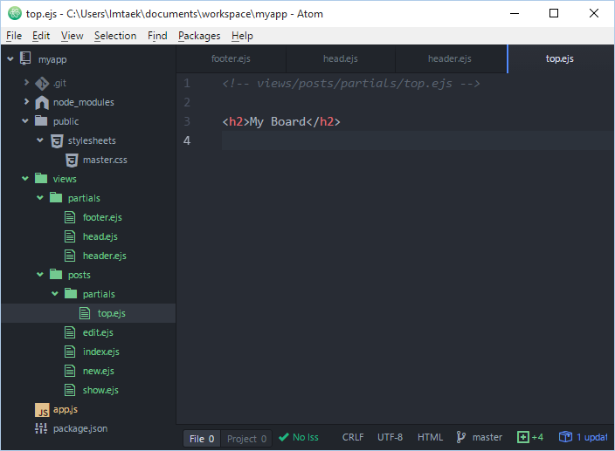Click the Project 0 linter button
The image size is (615, 451).
pos(246,439)
